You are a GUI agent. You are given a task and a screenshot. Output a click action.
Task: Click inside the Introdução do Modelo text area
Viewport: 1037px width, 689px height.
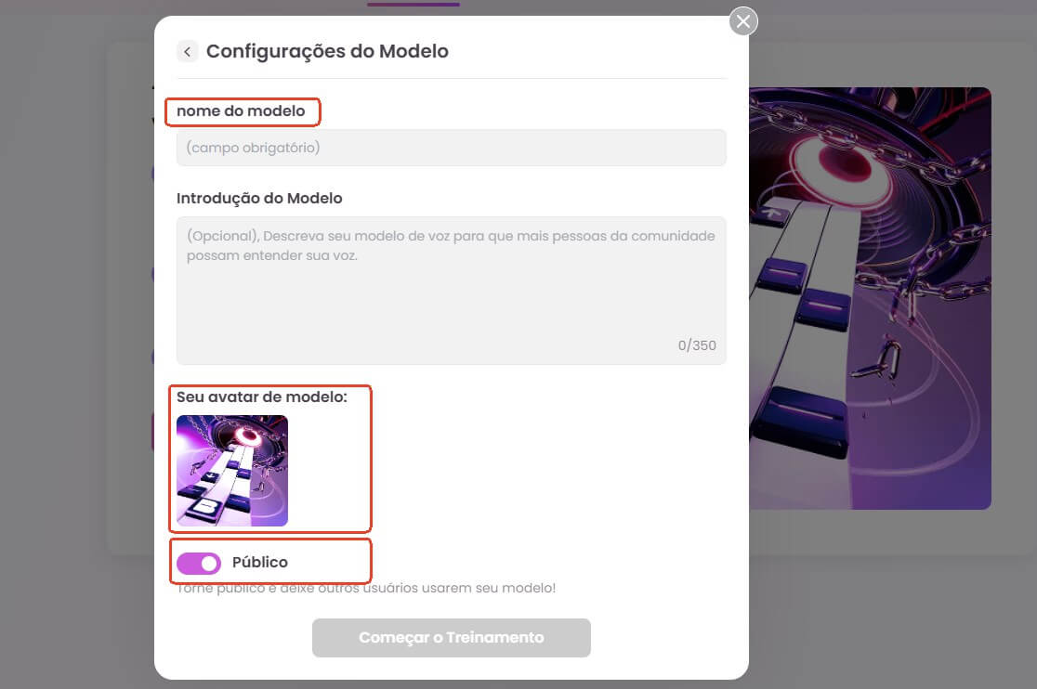tap(451, 291)
